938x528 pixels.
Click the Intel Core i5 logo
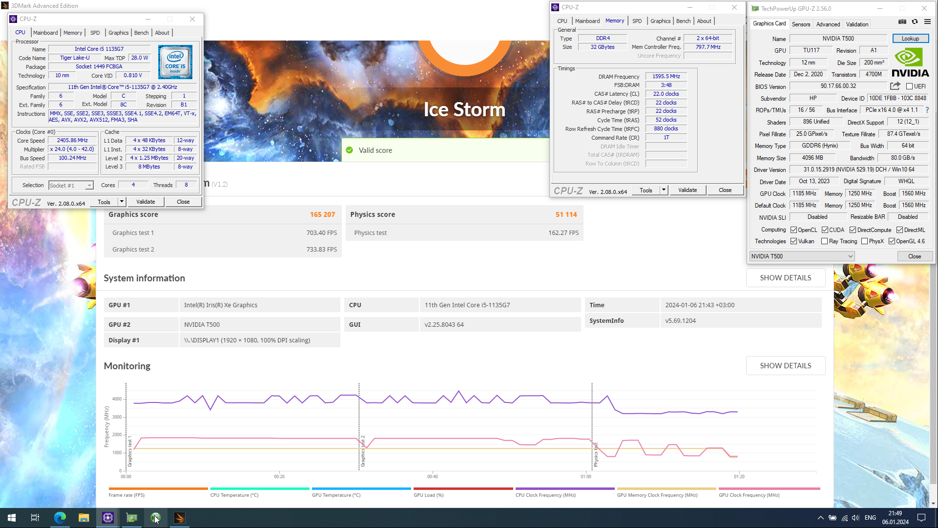point(175,62)
